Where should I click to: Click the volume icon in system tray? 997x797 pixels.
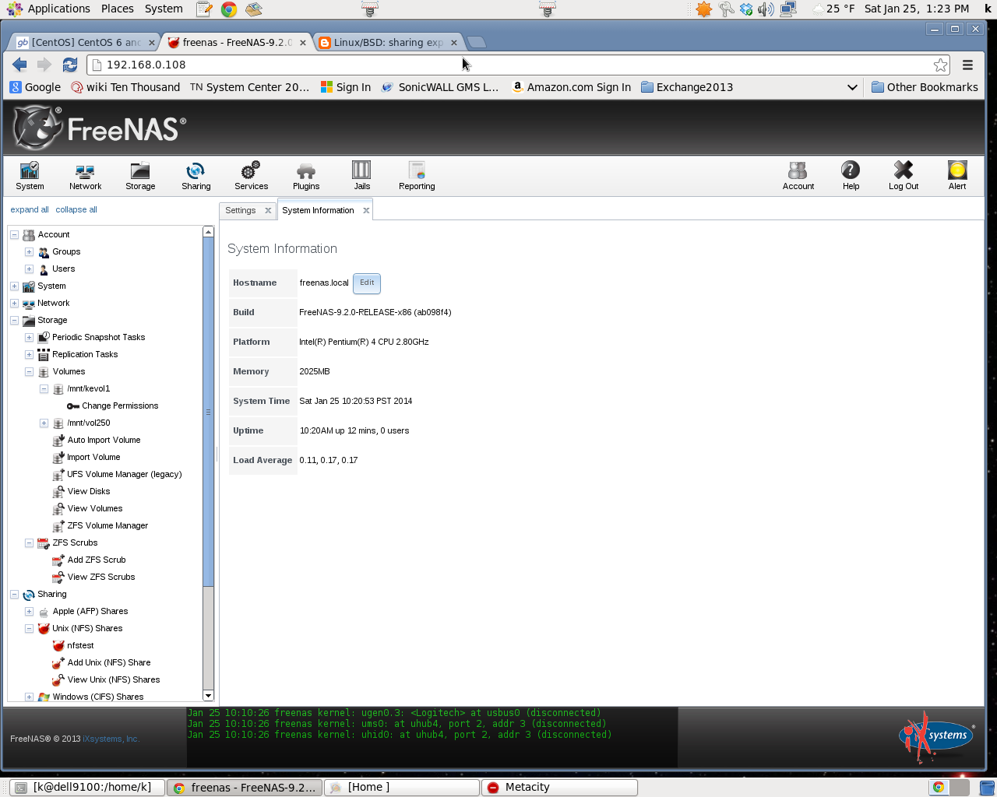click(766, 9)
